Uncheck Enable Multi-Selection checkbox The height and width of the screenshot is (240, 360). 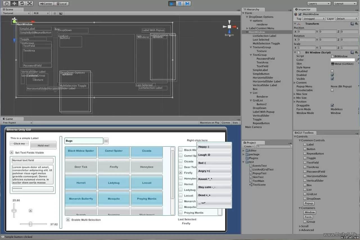point(68,220)
